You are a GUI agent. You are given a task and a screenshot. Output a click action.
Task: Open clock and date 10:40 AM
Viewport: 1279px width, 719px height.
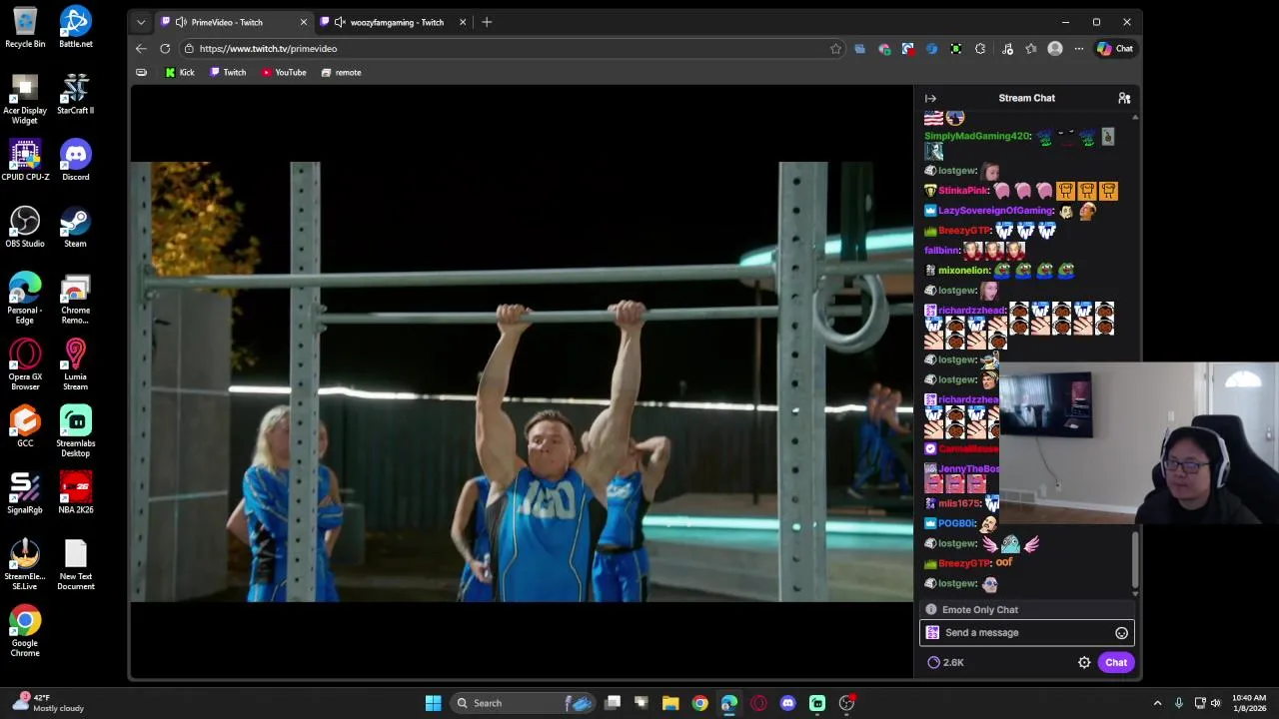pyautogui.click(x=1249, y=703)
